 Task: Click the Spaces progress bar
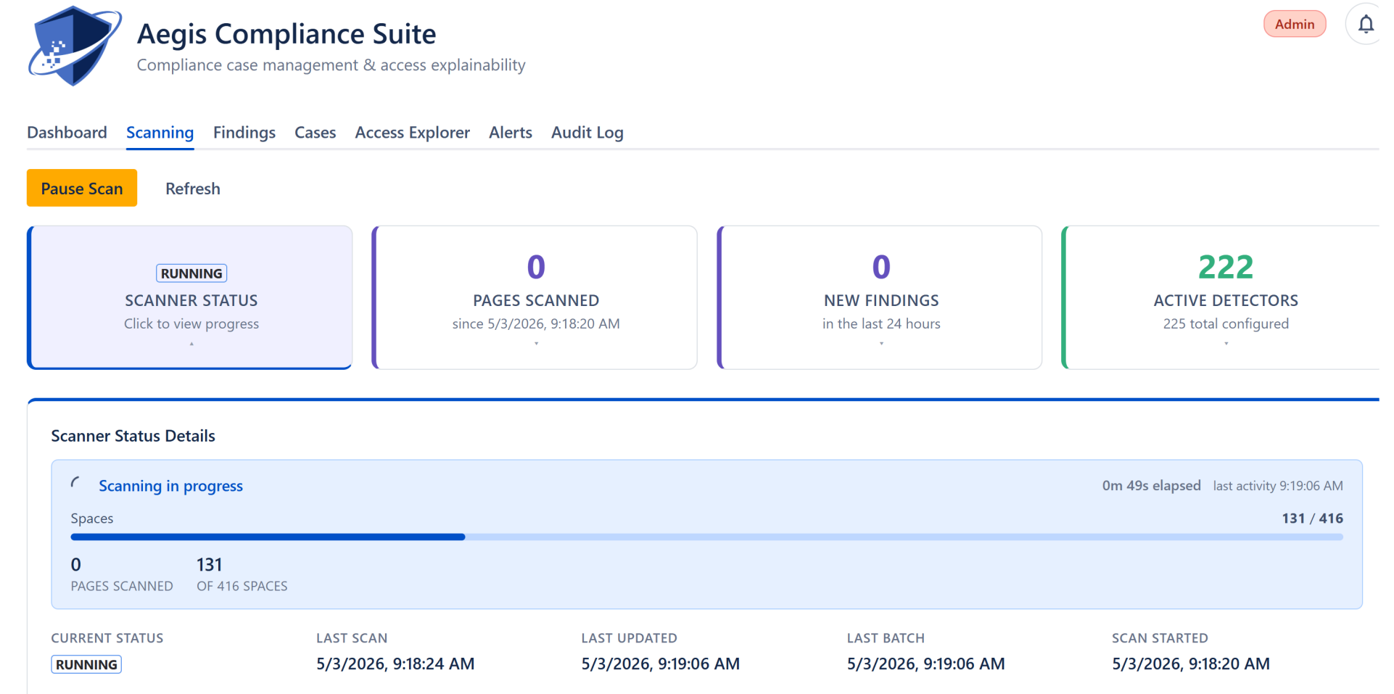[707, 537]
